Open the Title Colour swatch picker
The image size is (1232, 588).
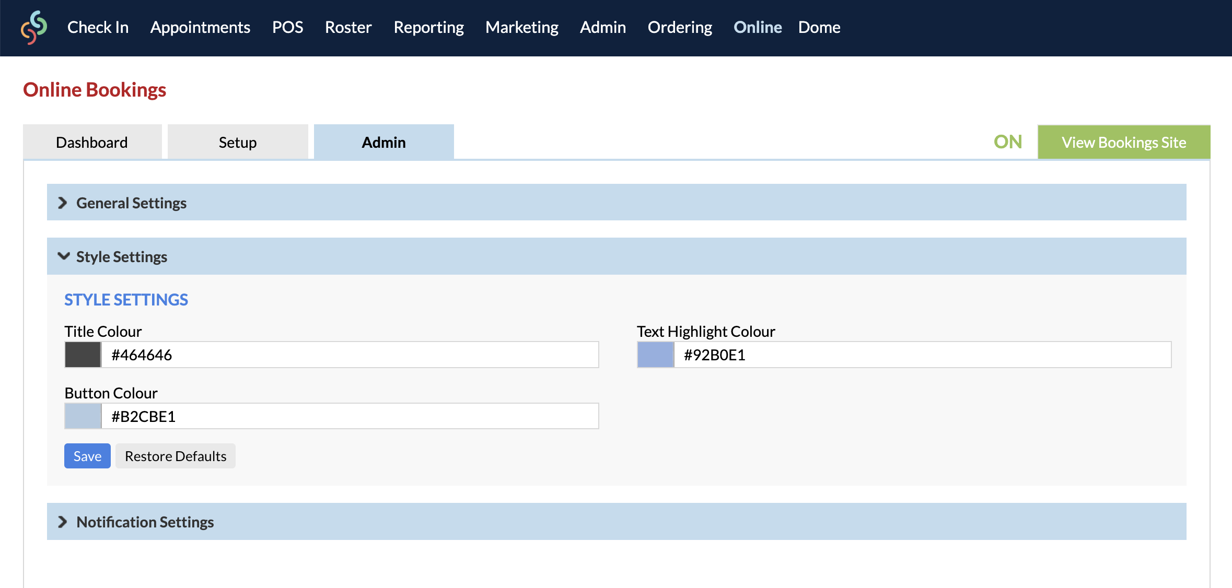[83, 355]
